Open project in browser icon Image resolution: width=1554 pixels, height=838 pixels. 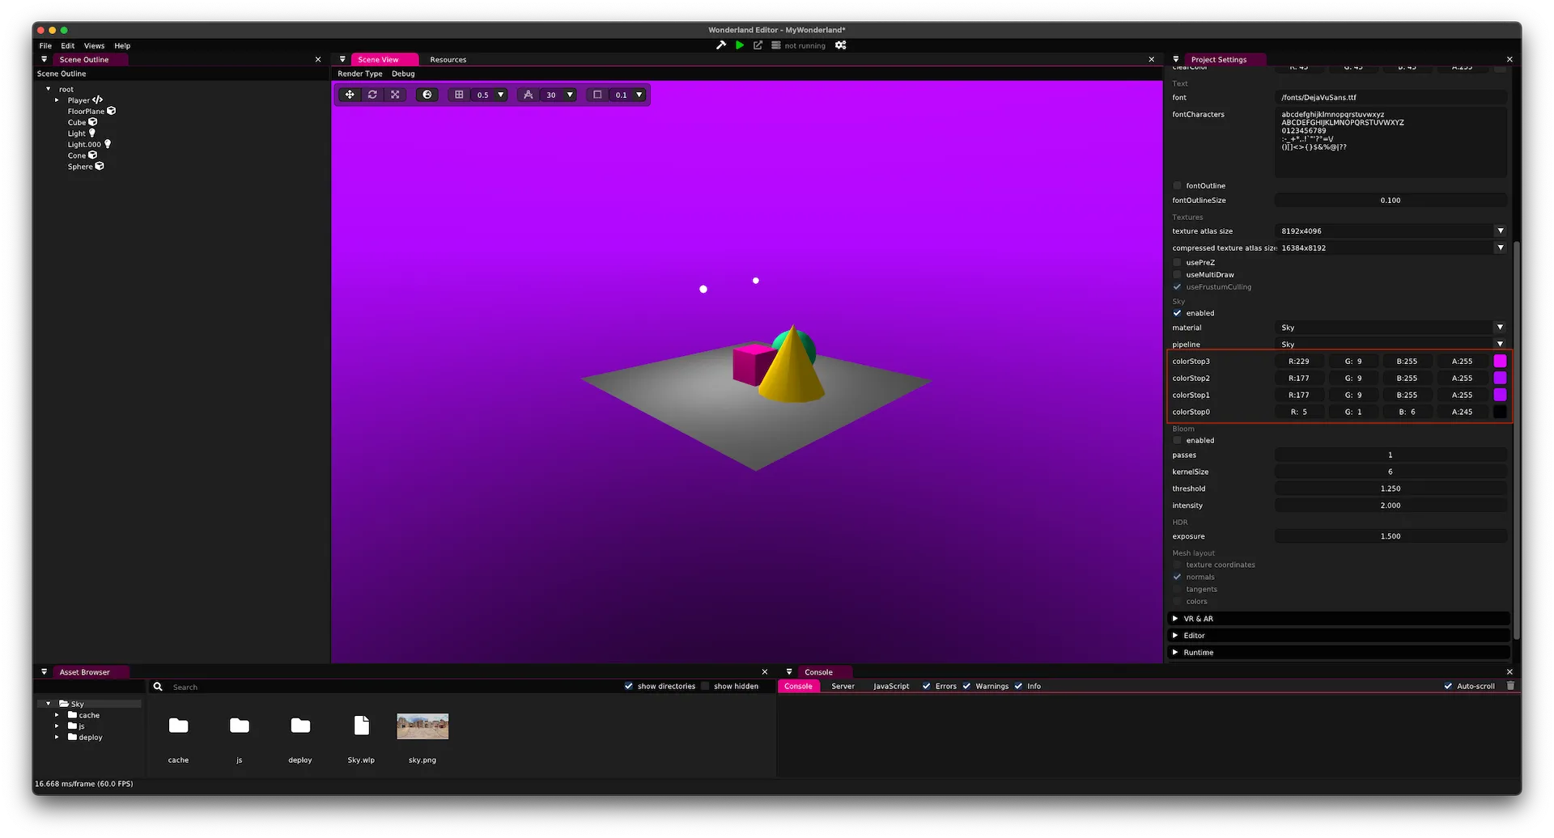pyautogui.click(x=758, y=45)
